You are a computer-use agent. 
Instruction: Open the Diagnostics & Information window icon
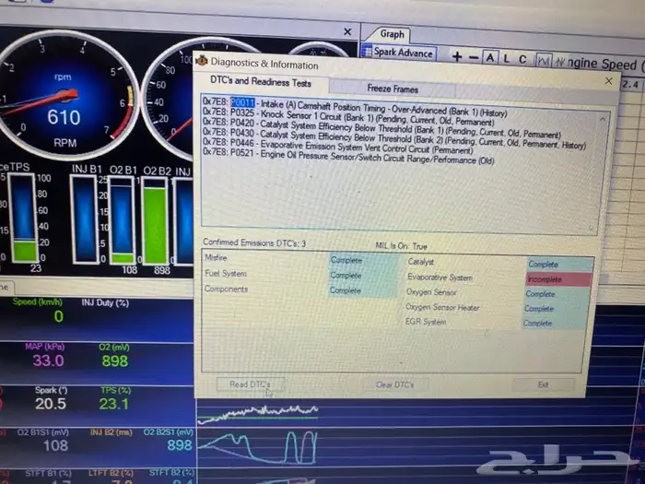point(202,63)
